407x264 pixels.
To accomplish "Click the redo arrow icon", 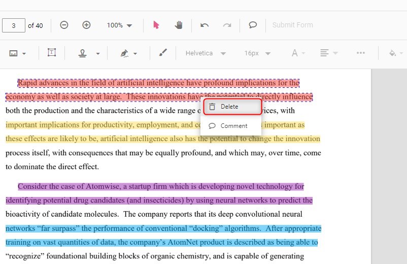I will click(227, 25).
